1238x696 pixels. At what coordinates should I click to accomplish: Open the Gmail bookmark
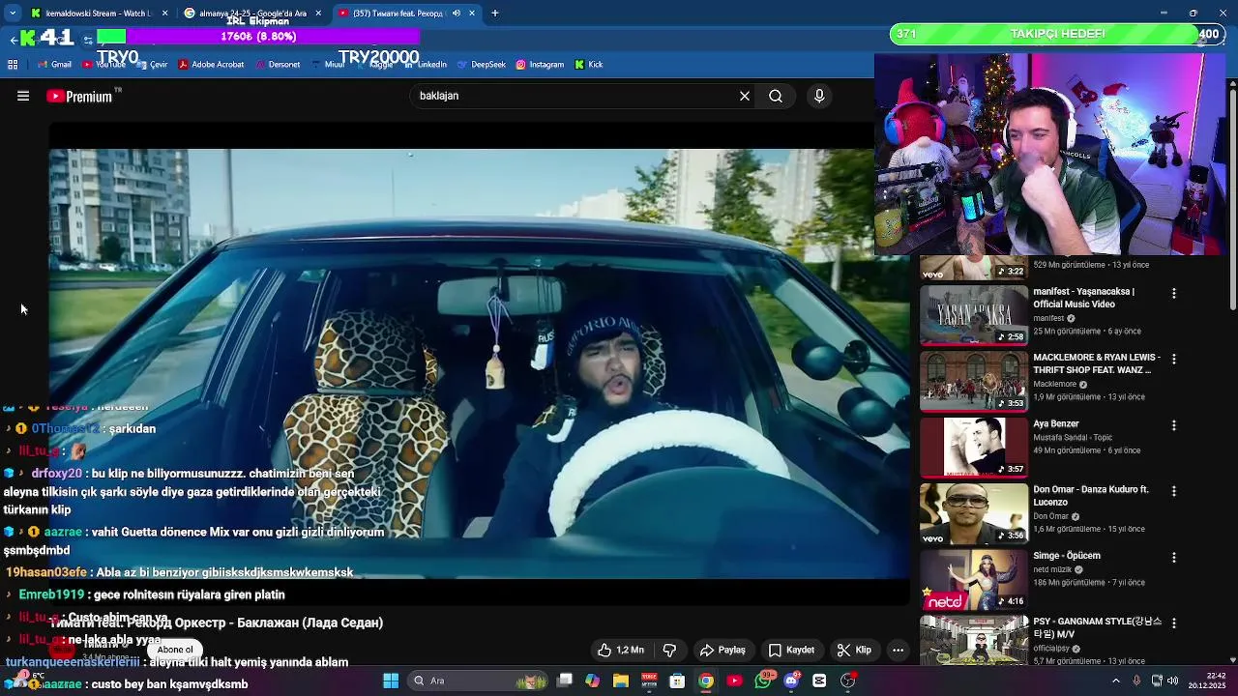click(54, 65)
